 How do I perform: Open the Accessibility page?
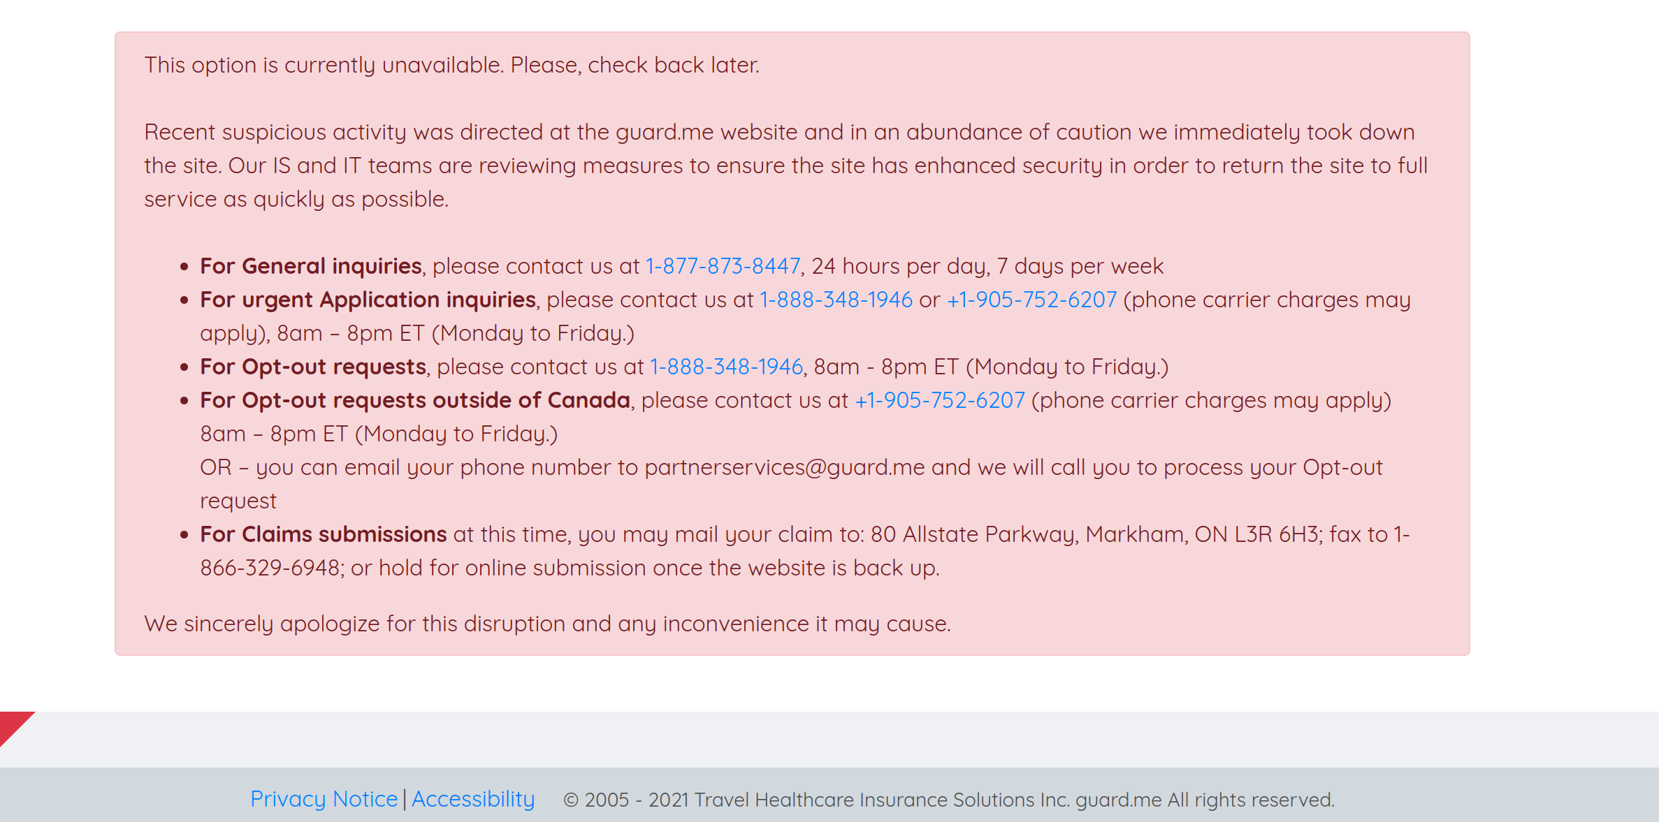pyautogui.click(x=472, y=798)
